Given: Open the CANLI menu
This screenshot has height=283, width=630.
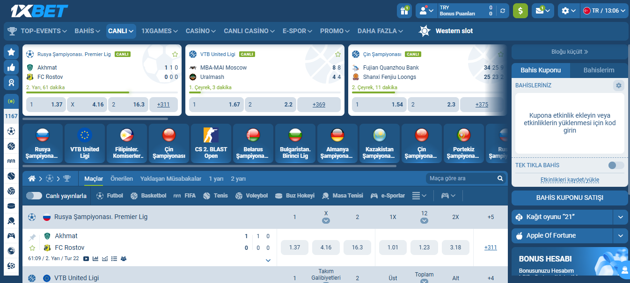Looking at the screenshot, I should 121,31.
